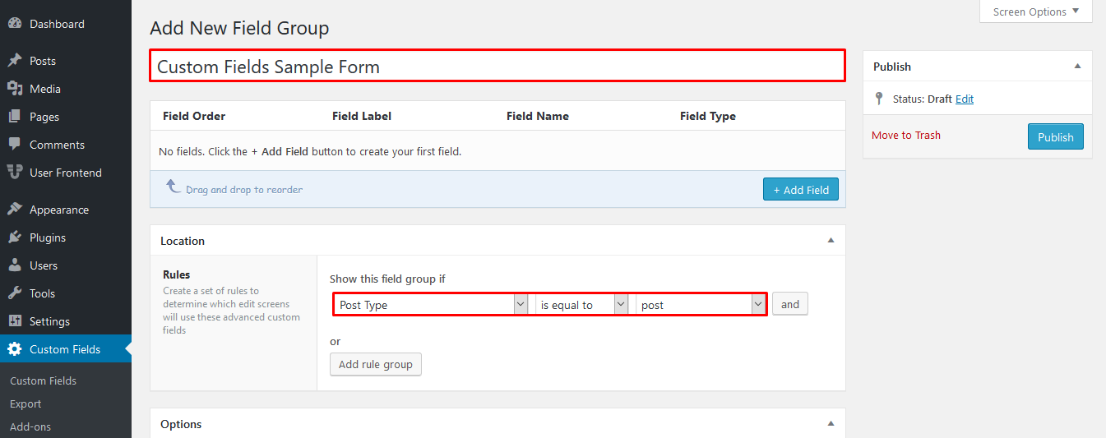
Task: Expand the Screen Options panel
Action: click(x=1035, y=12)
